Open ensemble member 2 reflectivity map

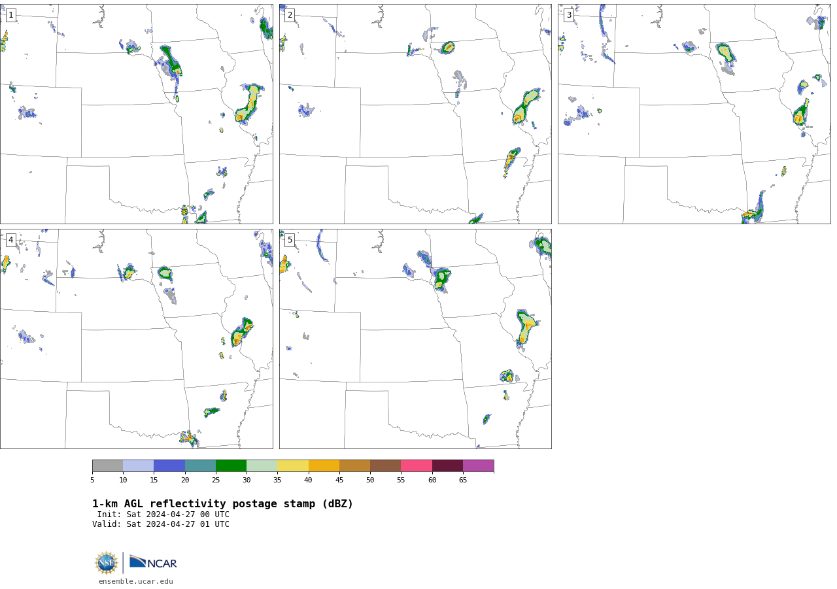point(415,114)
